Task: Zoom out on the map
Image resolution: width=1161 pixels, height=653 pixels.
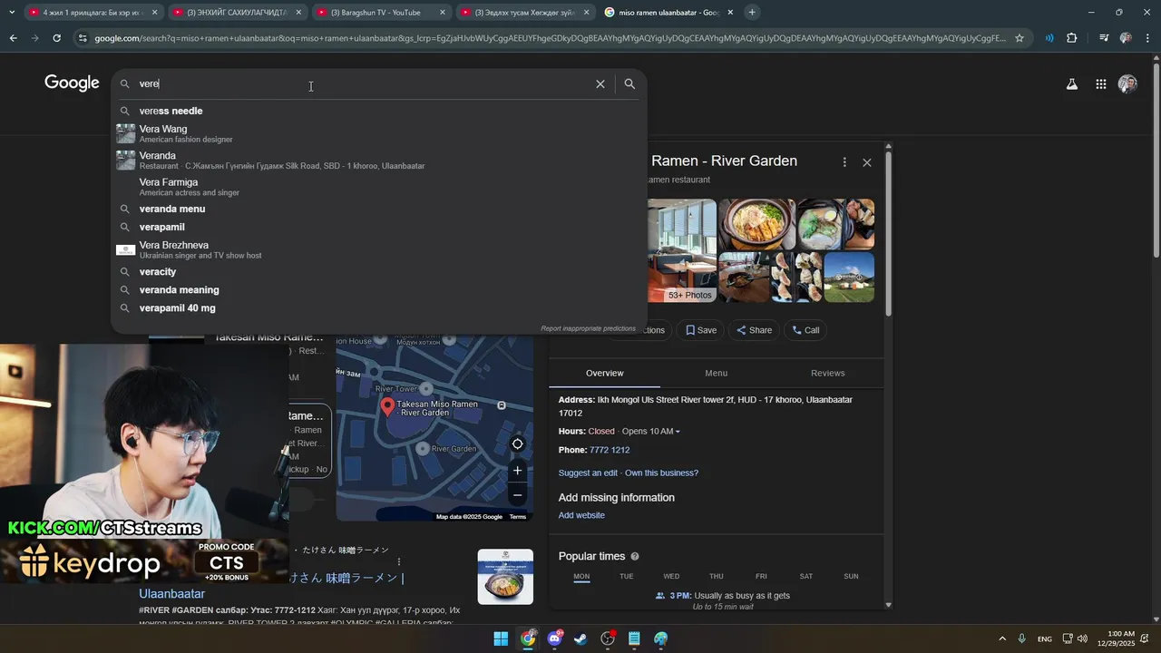Action: click(517, 495)
